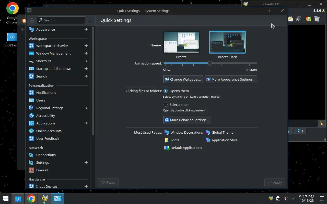This screenshot has width=327, height=204.
Task: Open the Window Decorations most-used page
Action: (183, 132)
